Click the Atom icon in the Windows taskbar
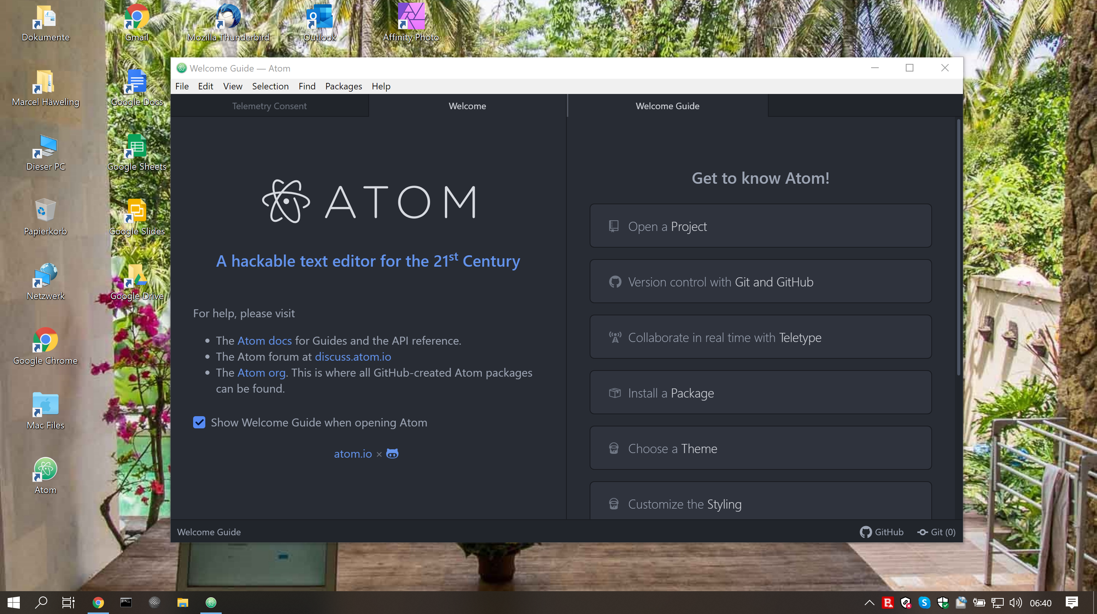 pyautogui.click(x=211, y=602)
